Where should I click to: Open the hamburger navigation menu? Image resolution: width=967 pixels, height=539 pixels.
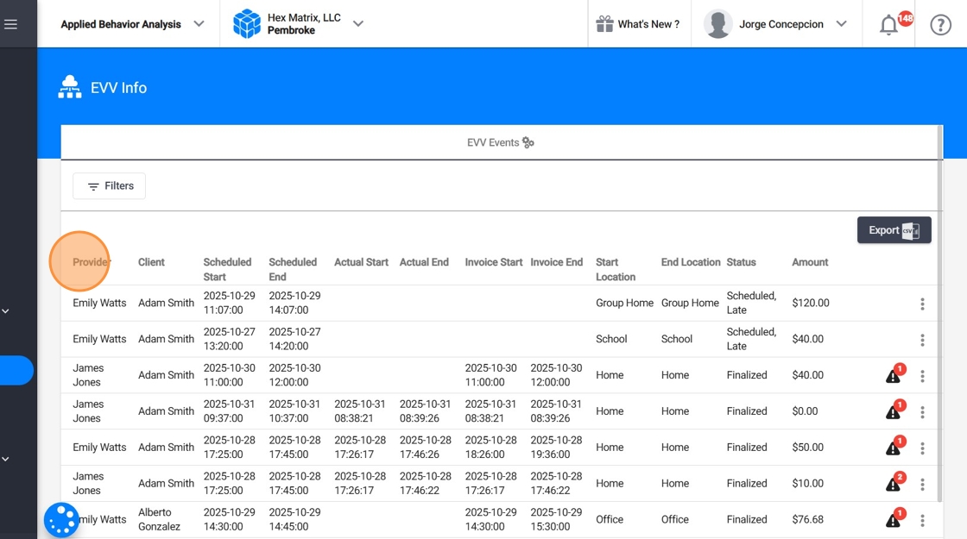click(x=10, y=24)
